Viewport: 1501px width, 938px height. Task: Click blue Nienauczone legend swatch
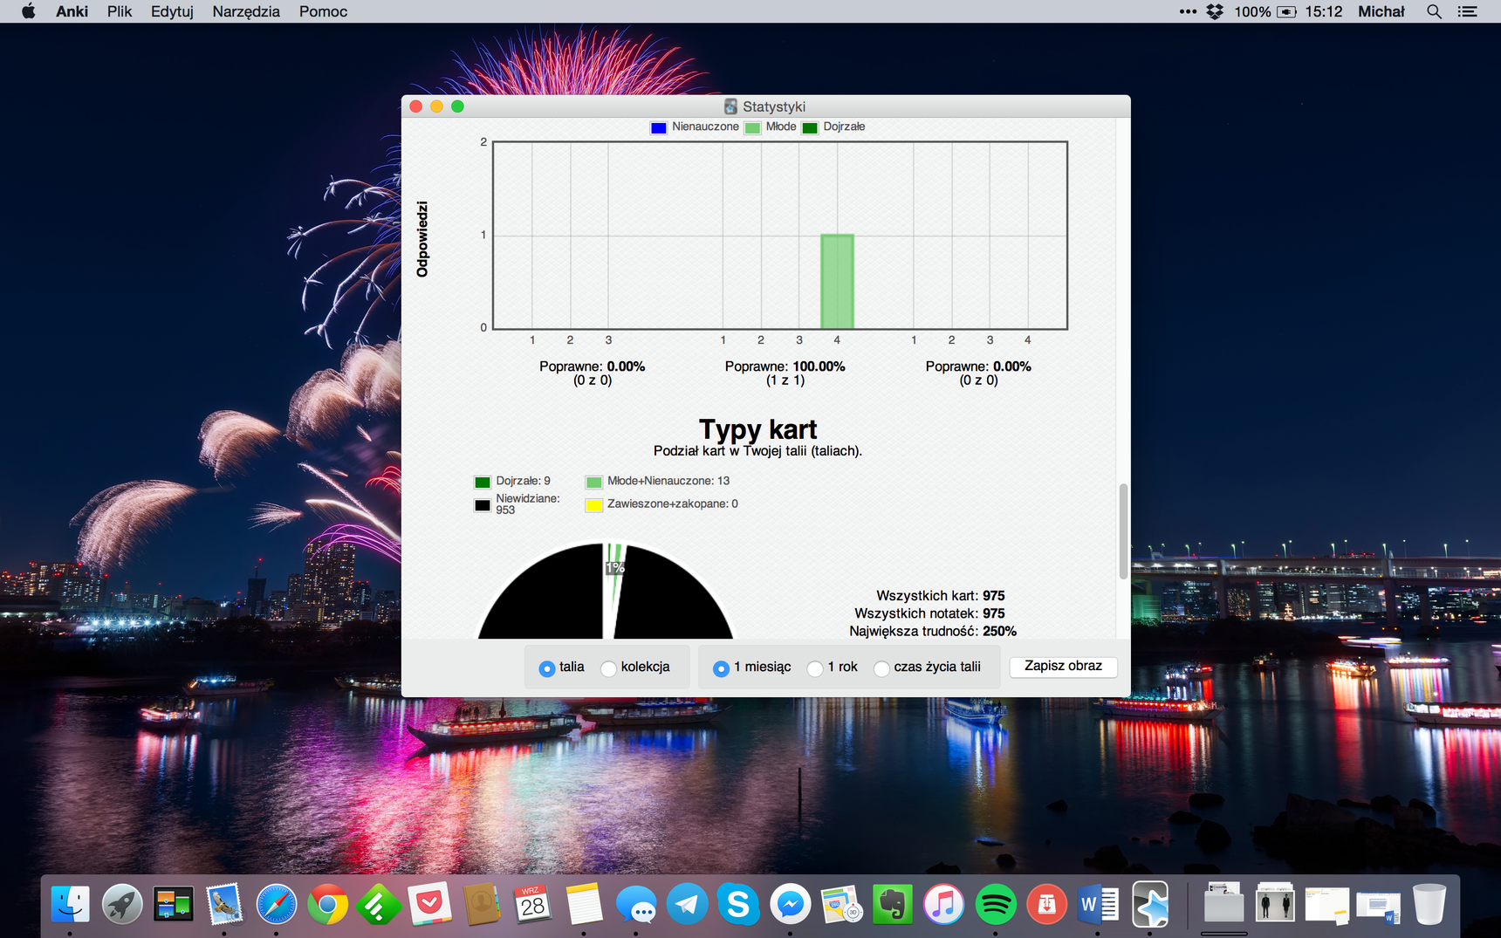click(659, 127)
